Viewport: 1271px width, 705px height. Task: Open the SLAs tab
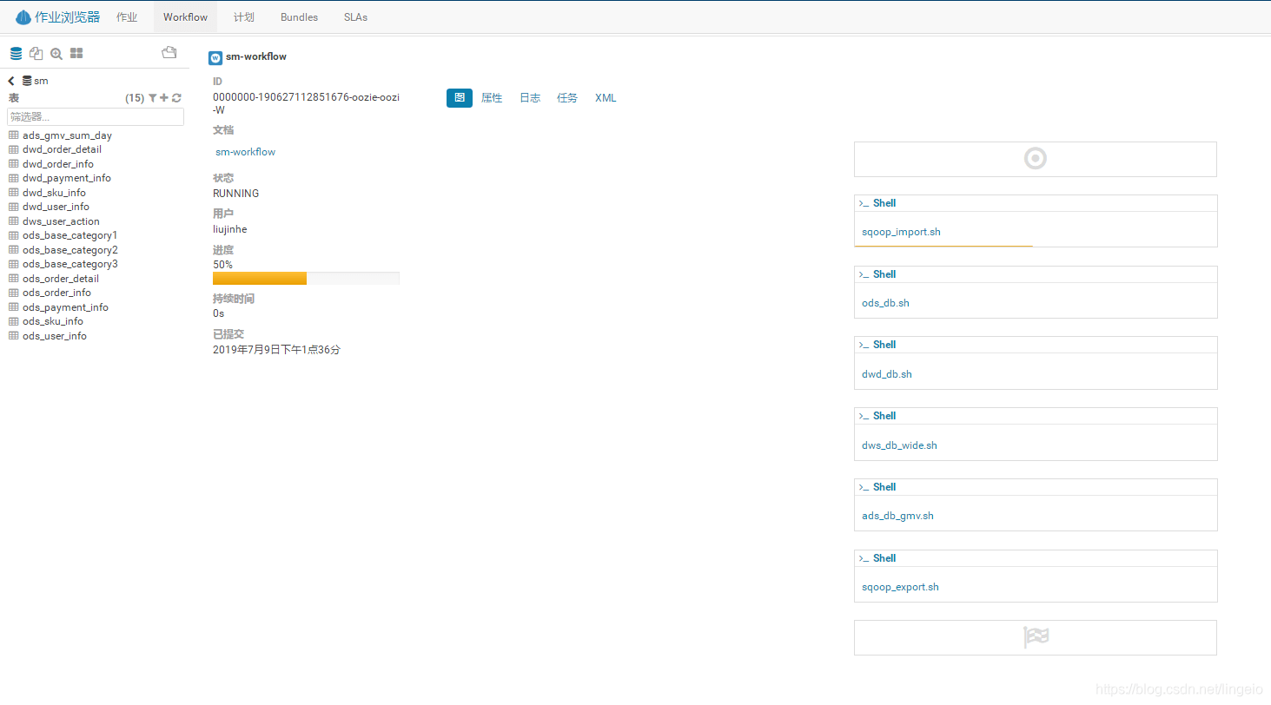coord(355,17)
